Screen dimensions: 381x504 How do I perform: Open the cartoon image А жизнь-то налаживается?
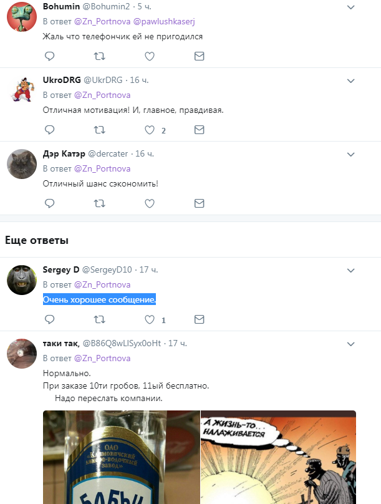[x=278, y=457]
